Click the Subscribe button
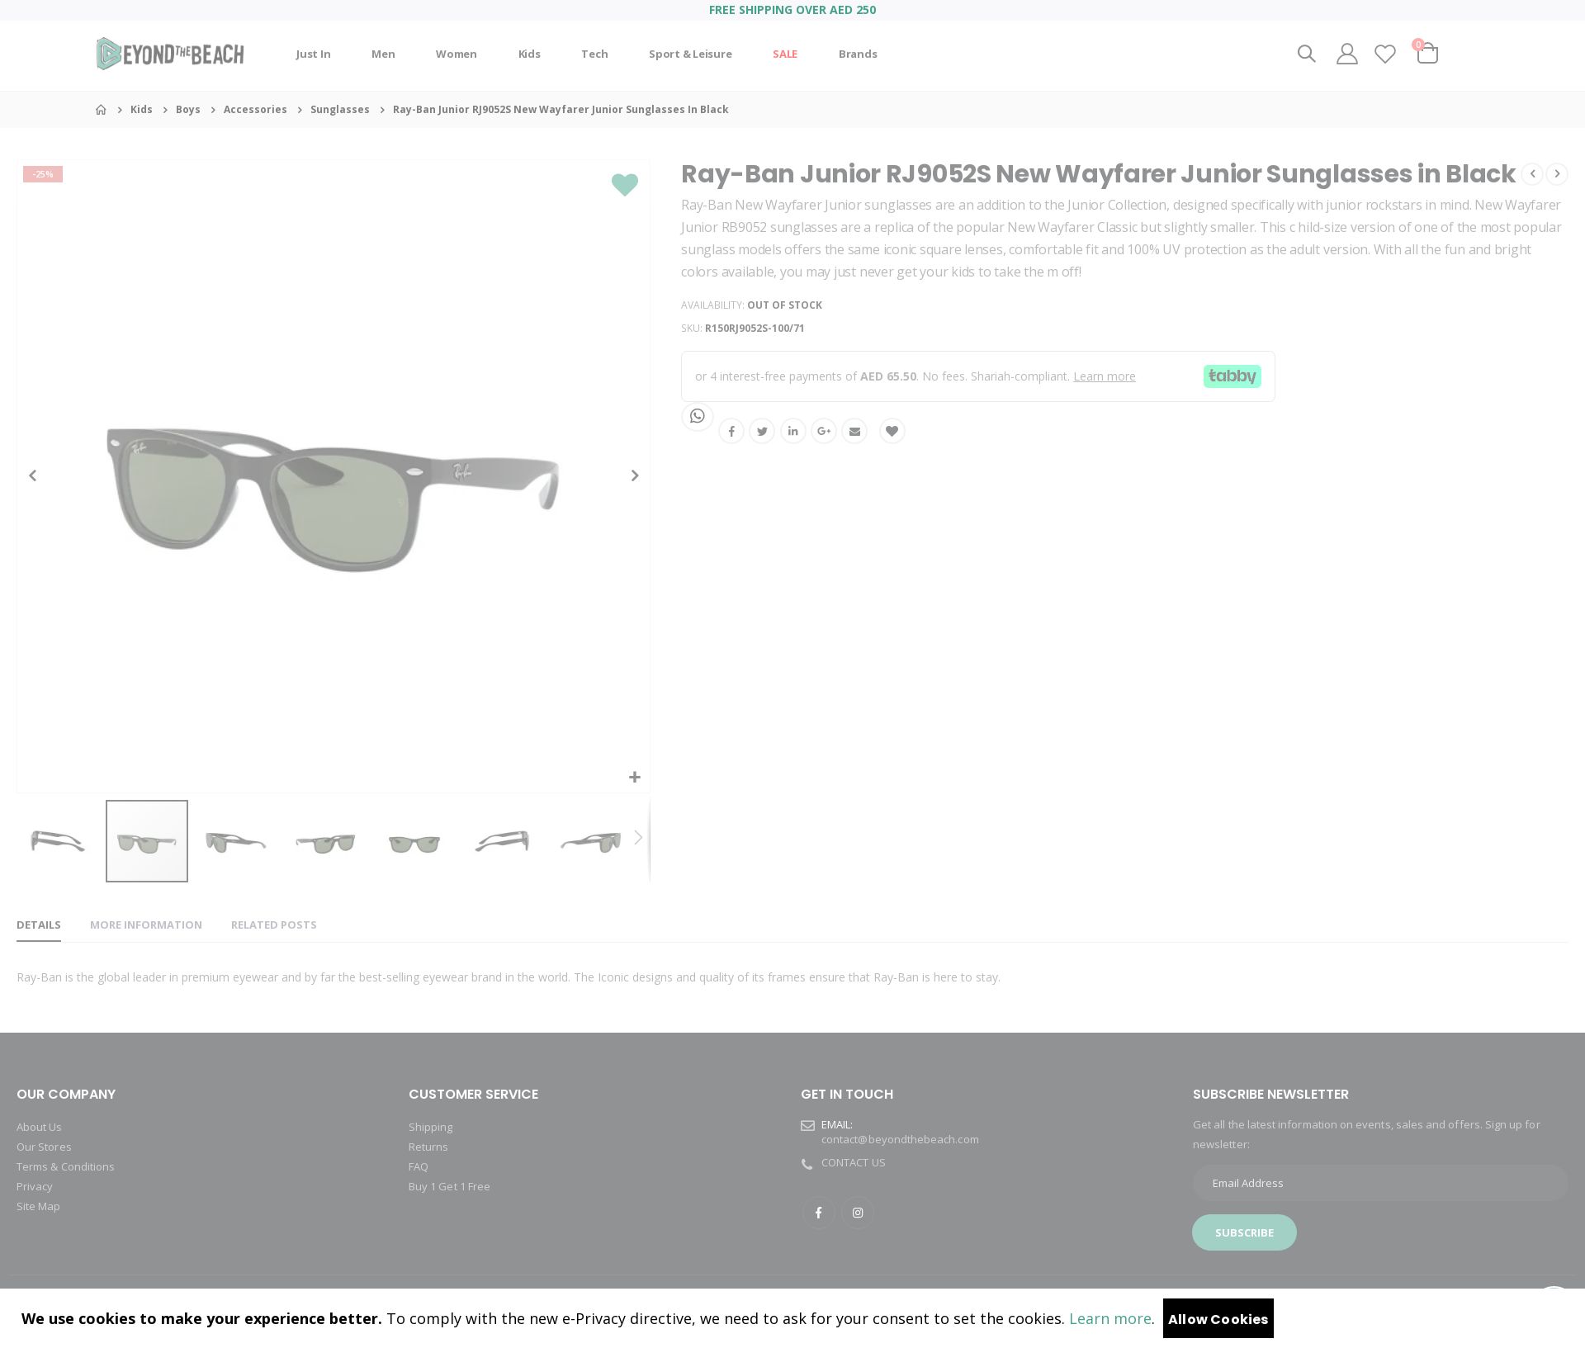Screen dimensions: 1585x1348 (x=1244, y=1232)
